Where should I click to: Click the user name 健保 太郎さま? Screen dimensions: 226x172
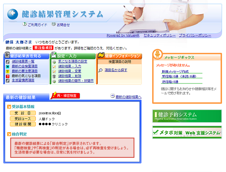[19, 42]
